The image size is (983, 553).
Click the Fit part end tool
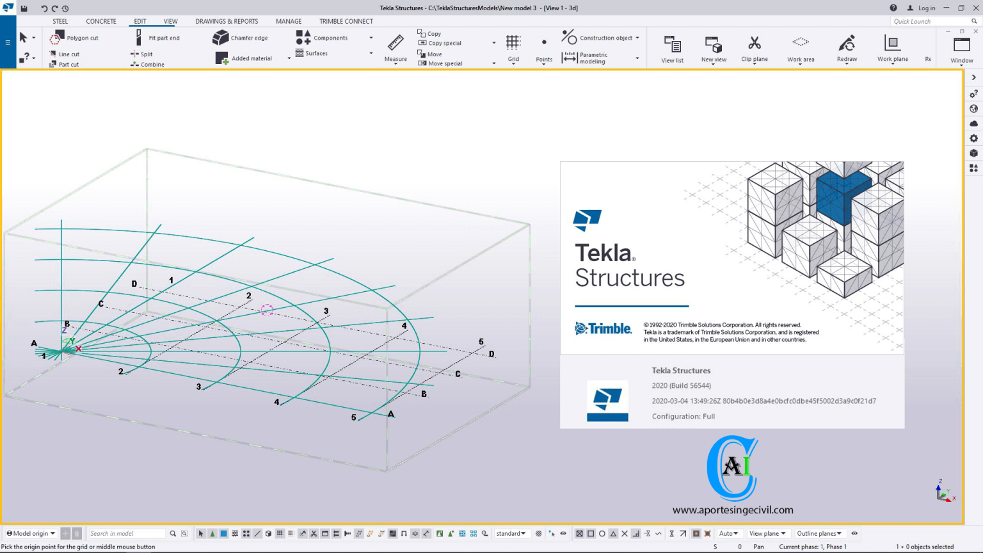click(157, 38)
